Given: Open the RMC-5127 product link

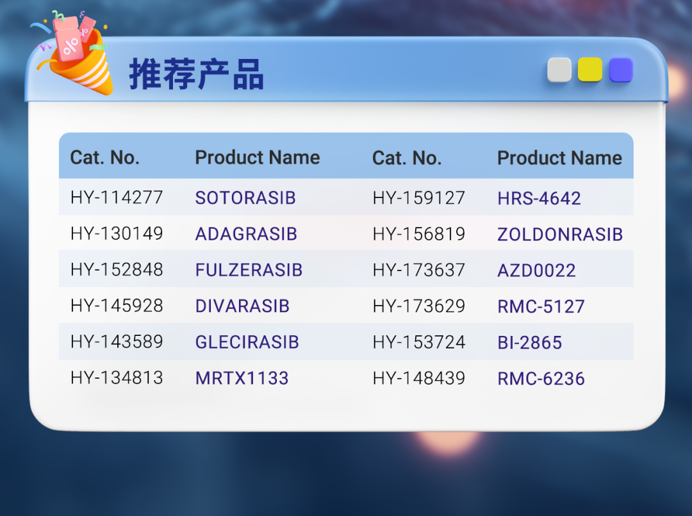Looking at the screenshot, I should [x=541, y=306].
